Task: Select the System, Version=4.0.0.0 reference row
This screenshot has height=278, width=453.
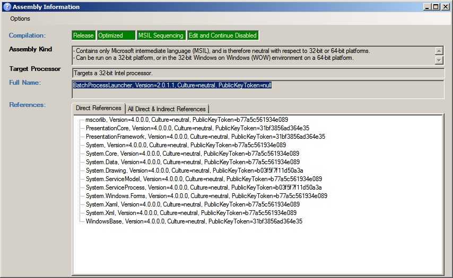Action: [186, 145]
